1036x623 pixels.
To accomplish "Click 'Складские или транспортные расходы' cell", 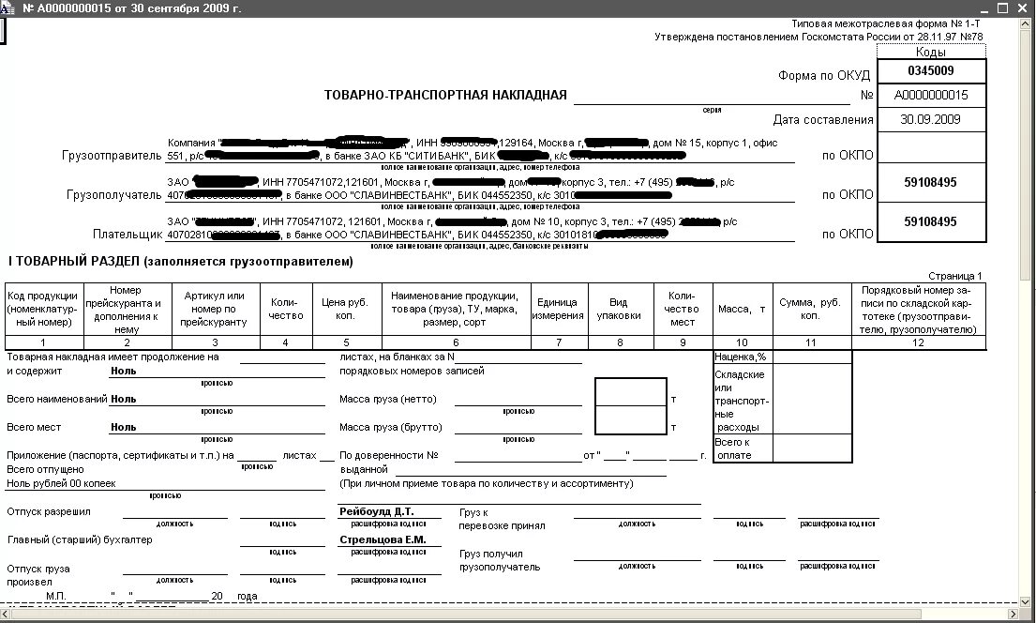I will click(743, 400).
